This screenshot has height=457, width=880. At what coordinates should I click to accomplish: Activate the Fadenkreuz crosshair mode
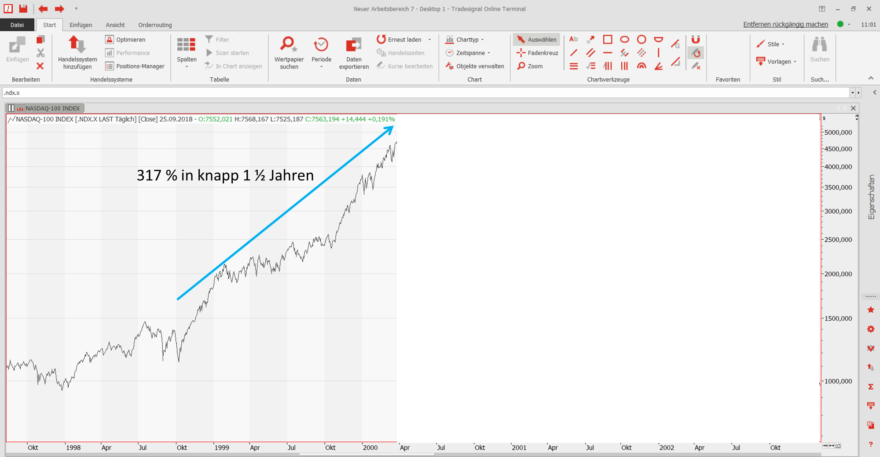(537, 53)
